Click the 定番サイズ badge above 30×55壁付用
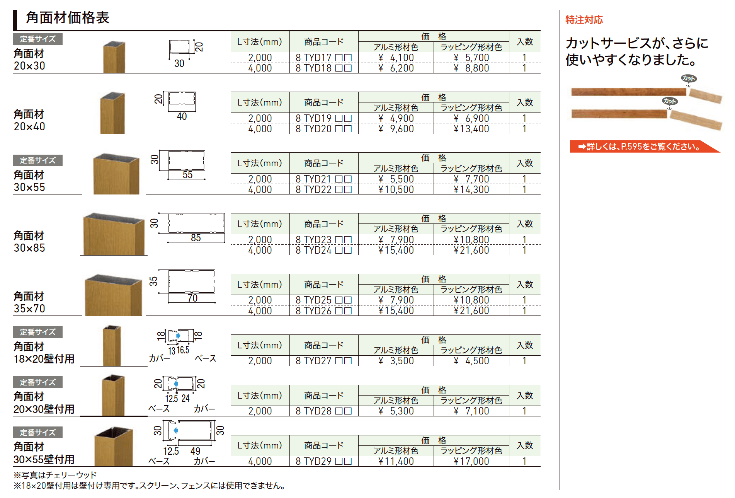The image size is (735, 498). coord(38,433)
